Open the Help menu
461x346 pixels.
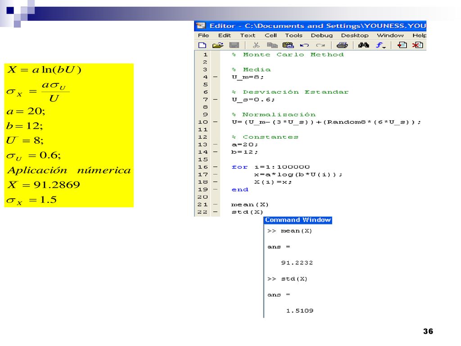(x=419, y=35)
